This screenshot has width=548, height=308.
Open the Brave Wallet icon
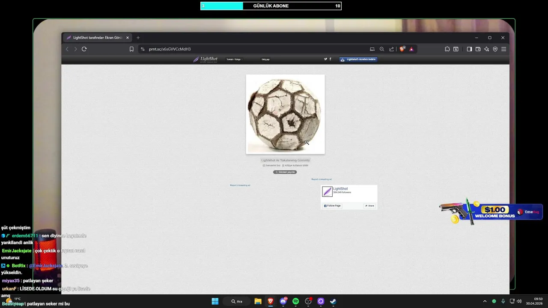[x=478, y=49]
